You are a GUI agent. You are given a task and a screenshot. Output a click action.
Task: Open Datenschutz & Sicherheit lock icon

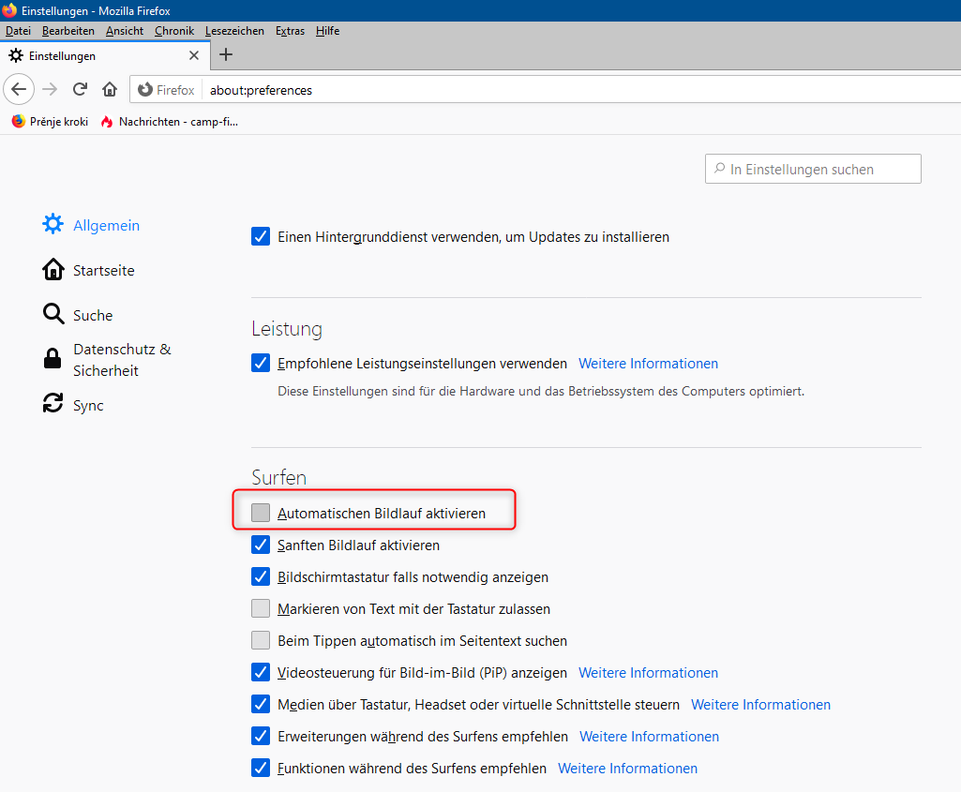tap(53, 360)
